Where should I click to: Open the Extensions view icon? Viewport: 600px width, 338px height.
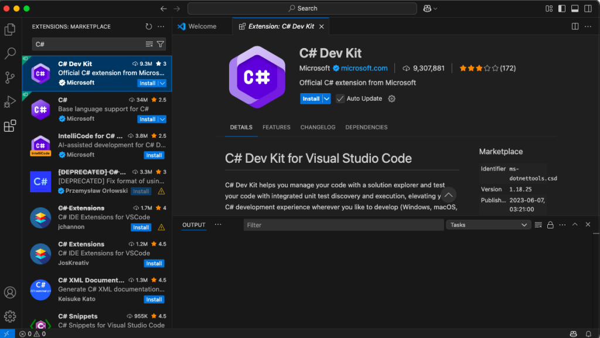10,126
